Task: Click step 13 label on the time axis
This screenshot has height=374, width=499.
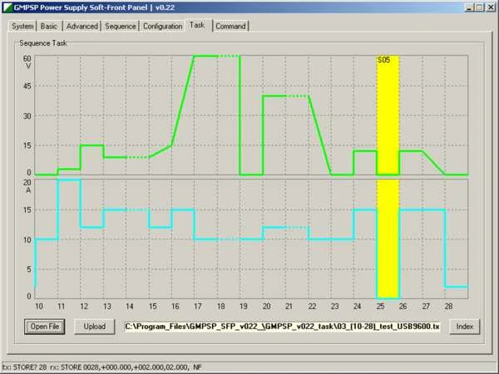Action: pyautogui.click(x=107, y=306)
